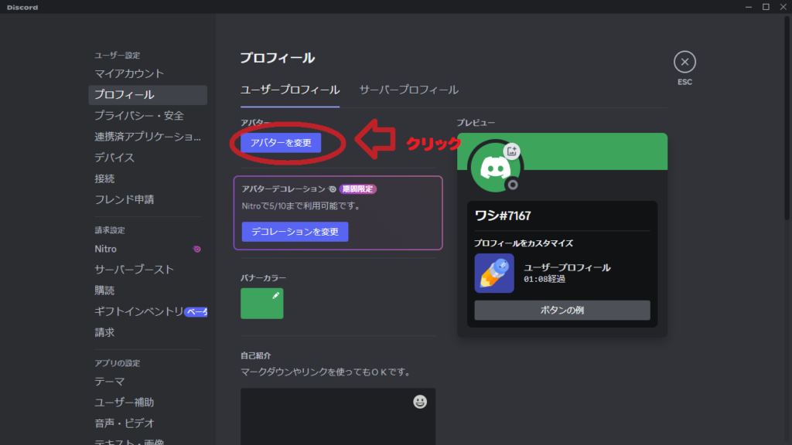Click the add-image icon on preview avatar

click(x=512, y=151)
